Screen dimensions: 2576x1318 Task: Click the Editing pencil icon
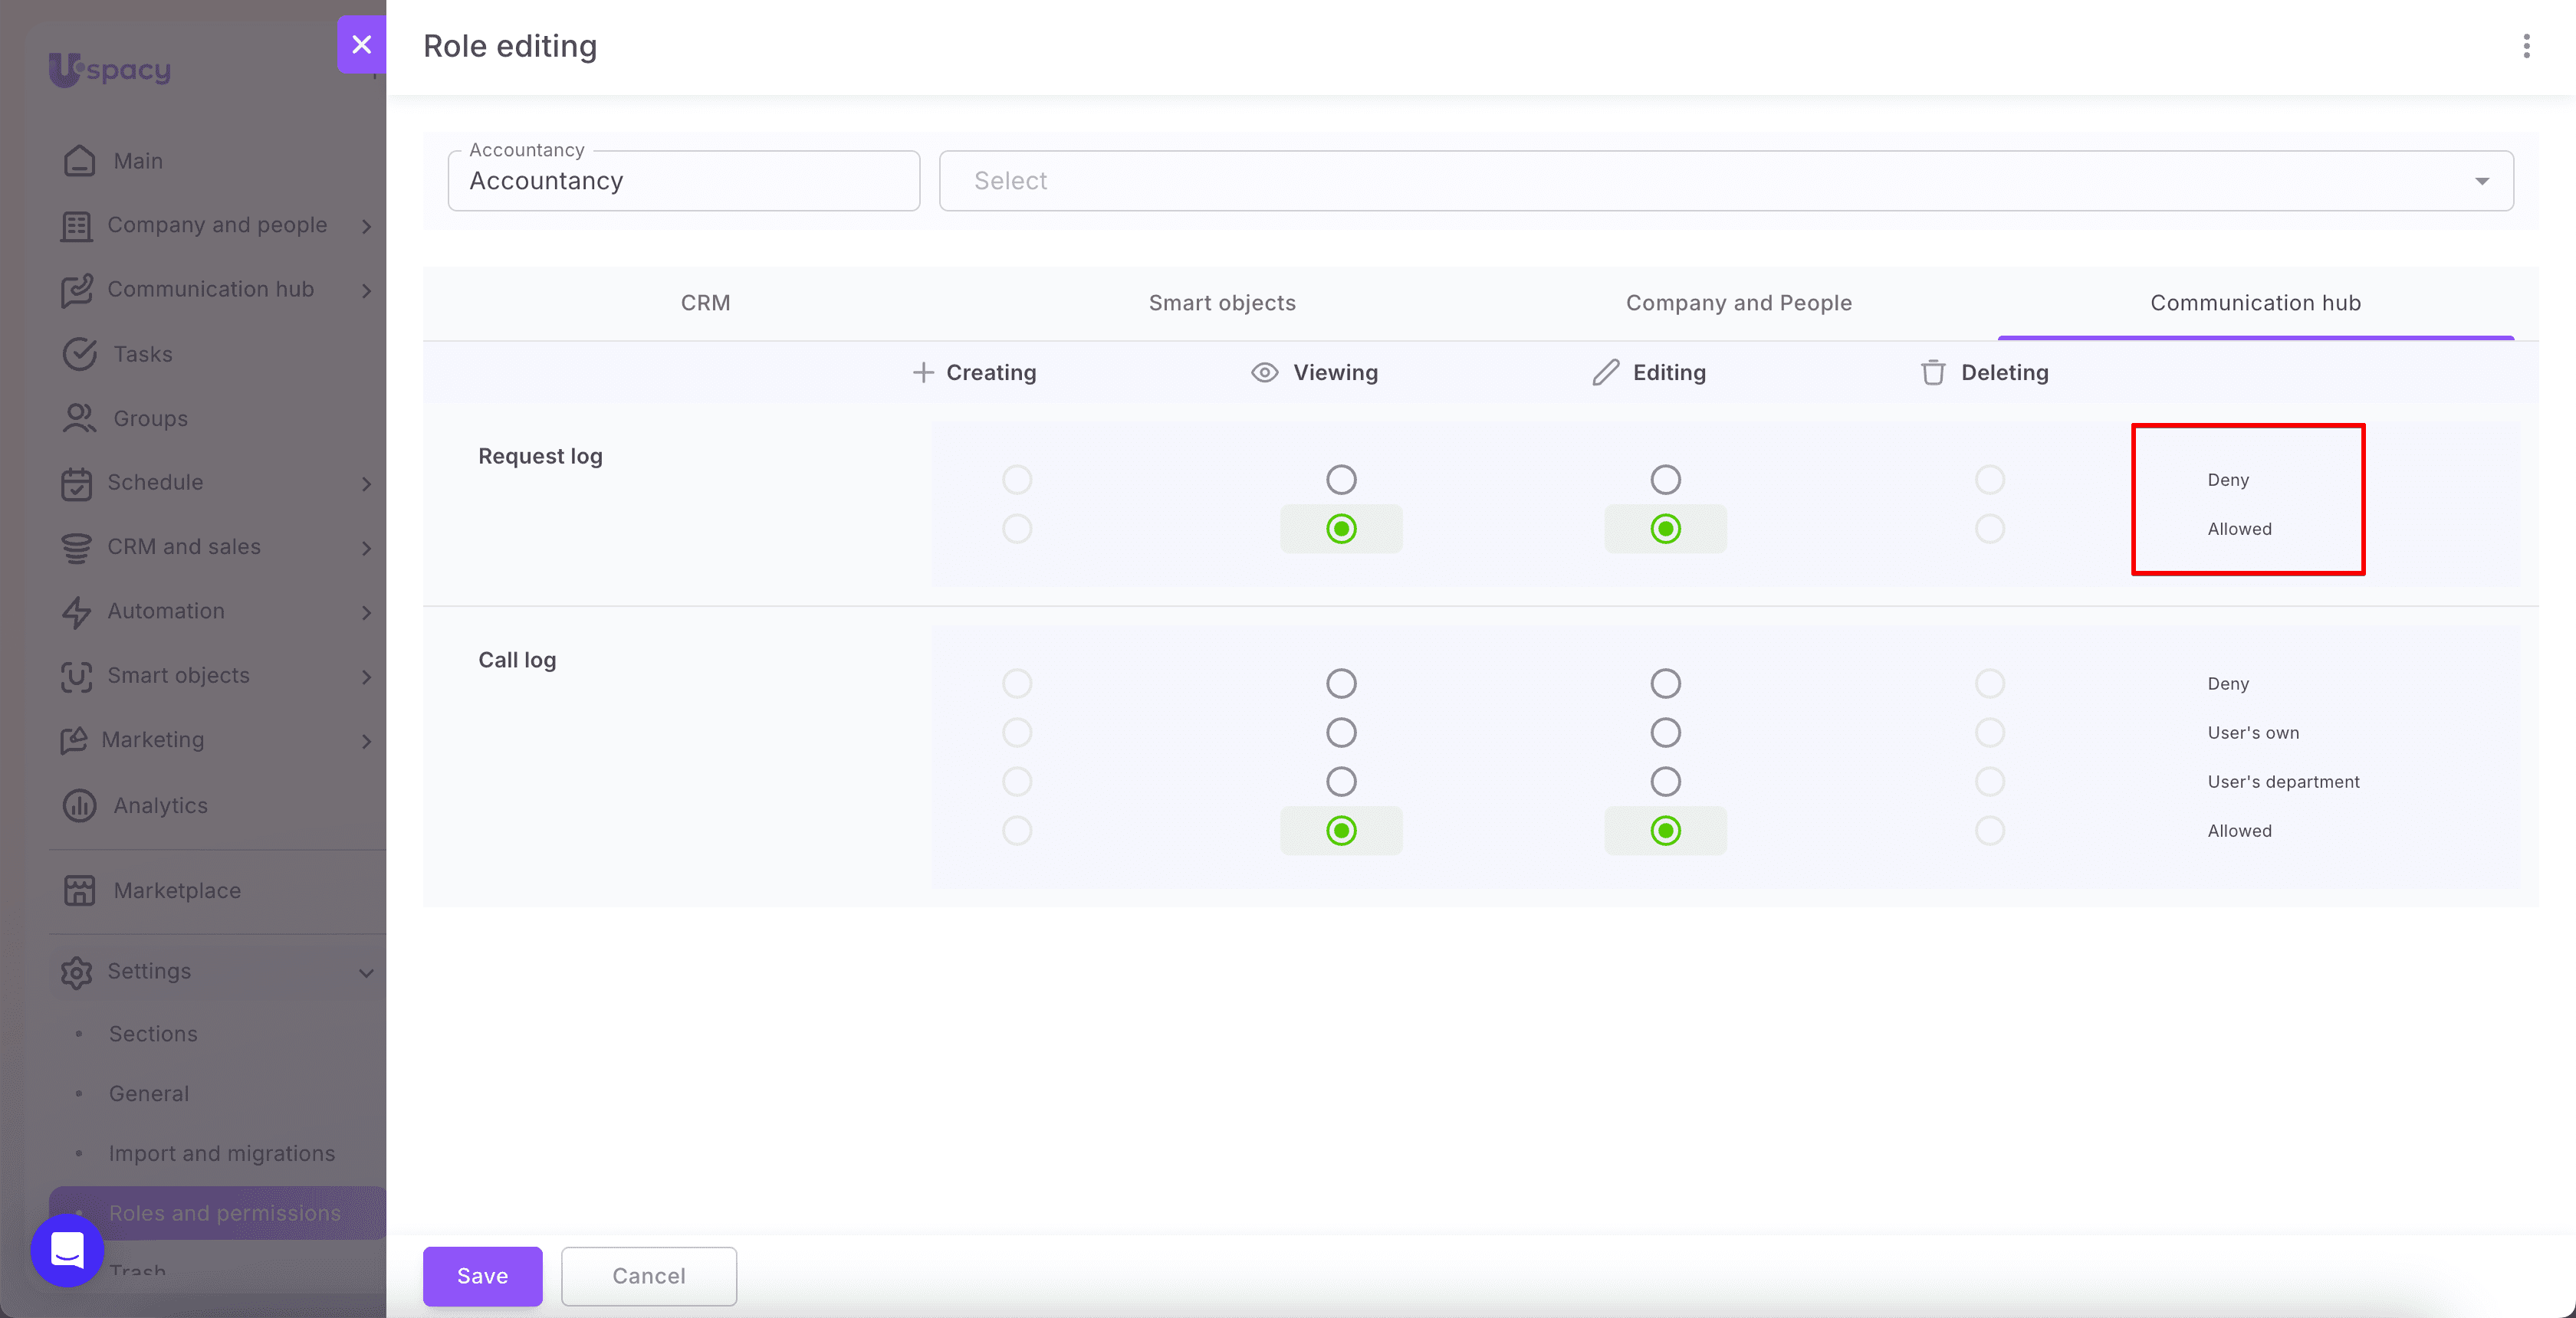pyautogui.click(x=1605, y=372)
